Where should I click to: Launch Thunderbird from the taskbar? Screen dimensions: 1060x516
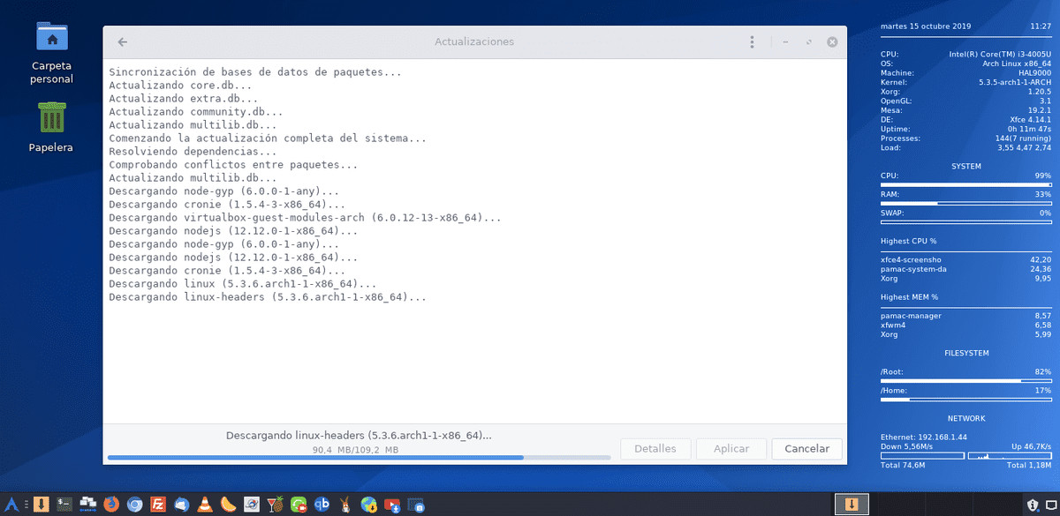point(182,505)
